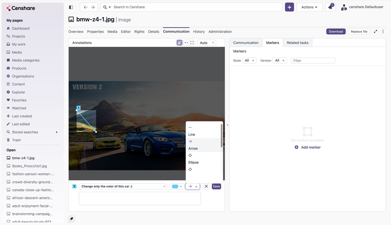Switch to the Administration tab

click(x=220, y=32)
